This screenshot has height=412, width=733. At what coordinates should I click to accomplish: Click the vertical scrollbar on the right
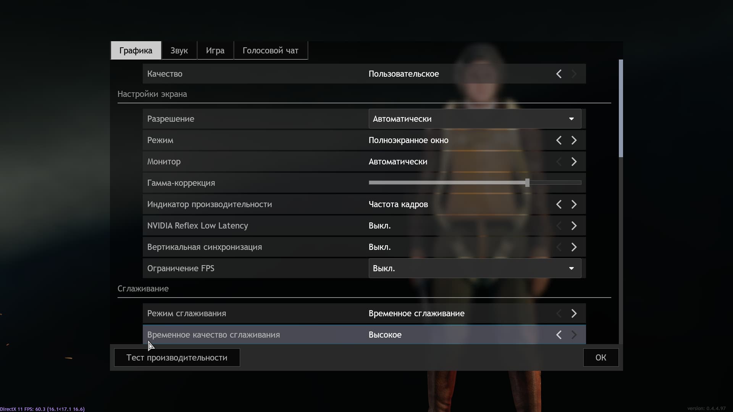pyautogui.click(x=620, y=108)
